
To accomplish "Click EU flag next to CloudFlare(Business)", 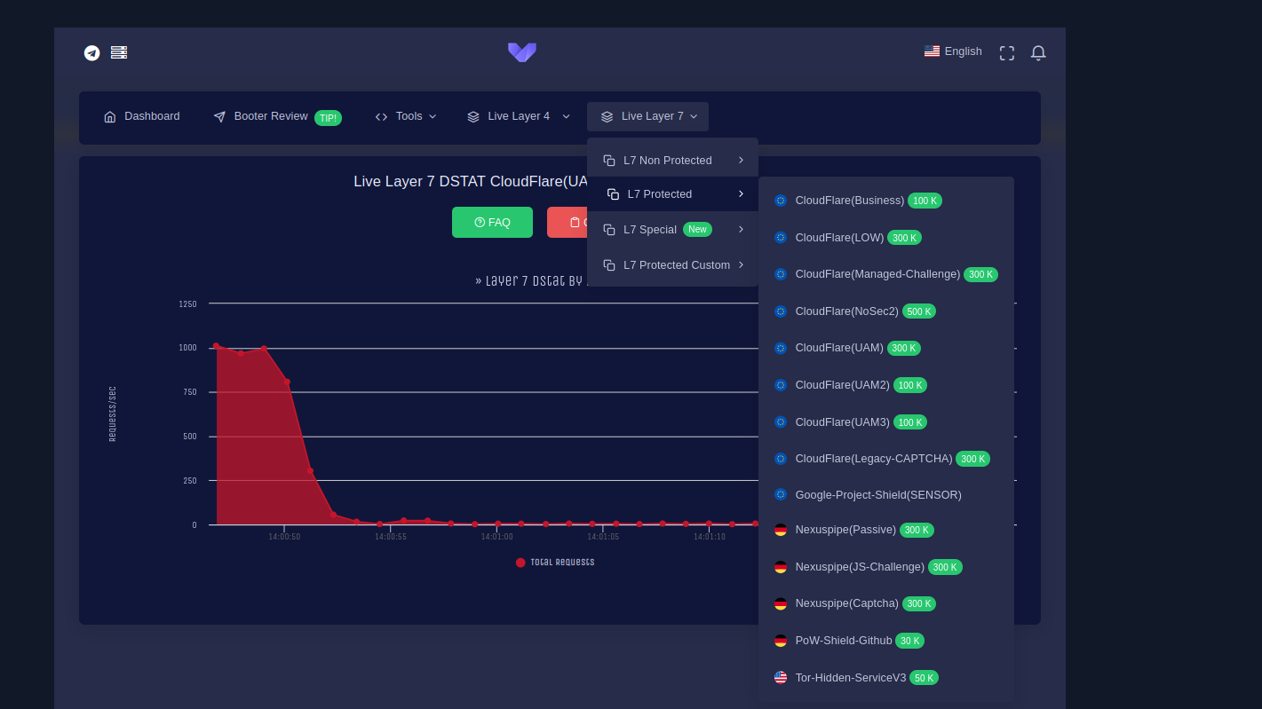I will click(x=781, y=201).
